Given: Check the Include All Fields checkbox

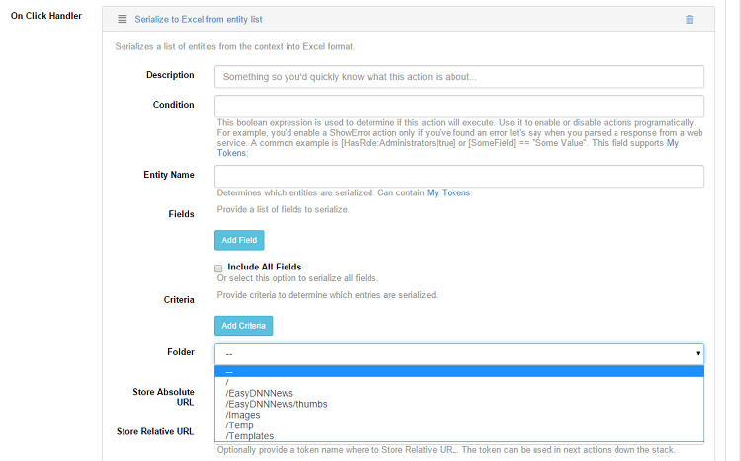Looking at the screenshot, I should click(218, 269).
